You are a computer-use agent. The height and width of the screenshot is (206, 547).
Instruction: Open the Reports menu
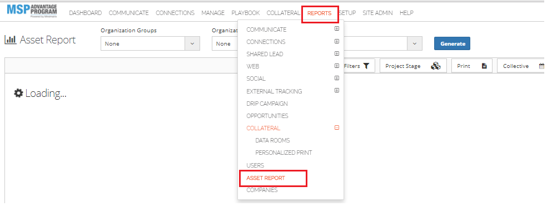point(319,13)
